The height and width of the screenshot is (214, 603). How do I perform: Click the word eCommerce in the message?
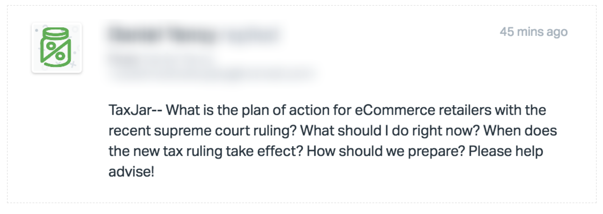pos(395,110)
